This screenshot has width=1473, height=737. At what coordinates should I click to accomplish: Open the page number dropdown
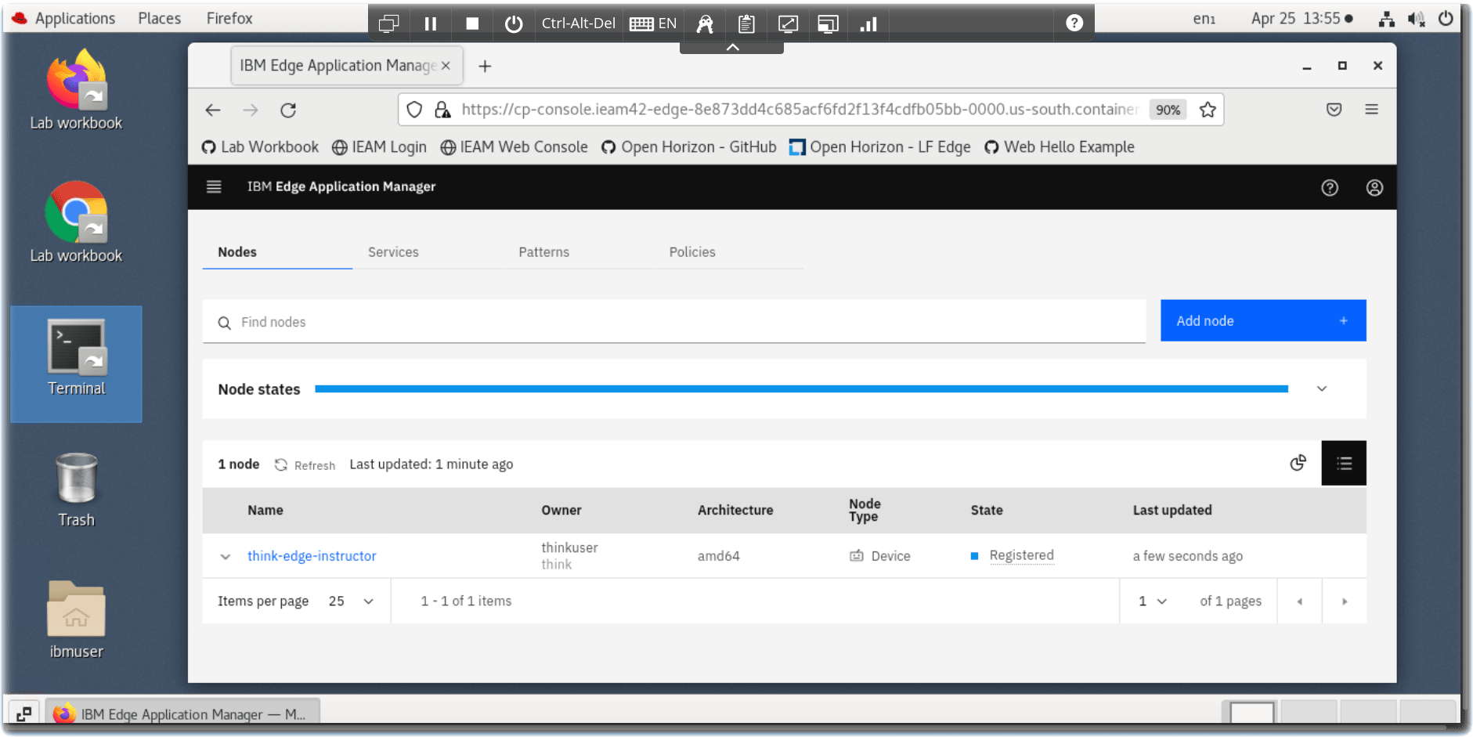coord(1152,602)
